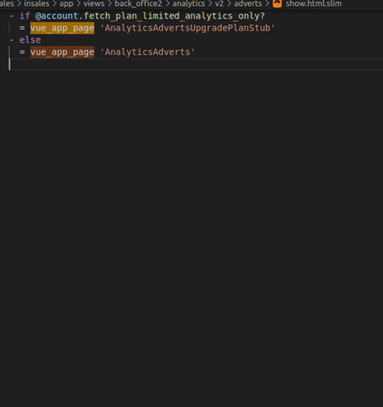This screenshot has height=407, width=383.
Task: Click the fetch_plan_limited_analytics_only? method name
Action: pos(174,16)
